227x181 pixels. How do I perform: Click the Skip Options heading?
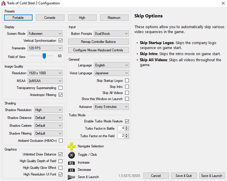click(148, 16)
